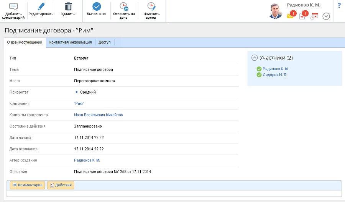The height and width of the screenshot is (202, 345).
Task: Open contractor link "Рим"
Action: coord(79,103)
